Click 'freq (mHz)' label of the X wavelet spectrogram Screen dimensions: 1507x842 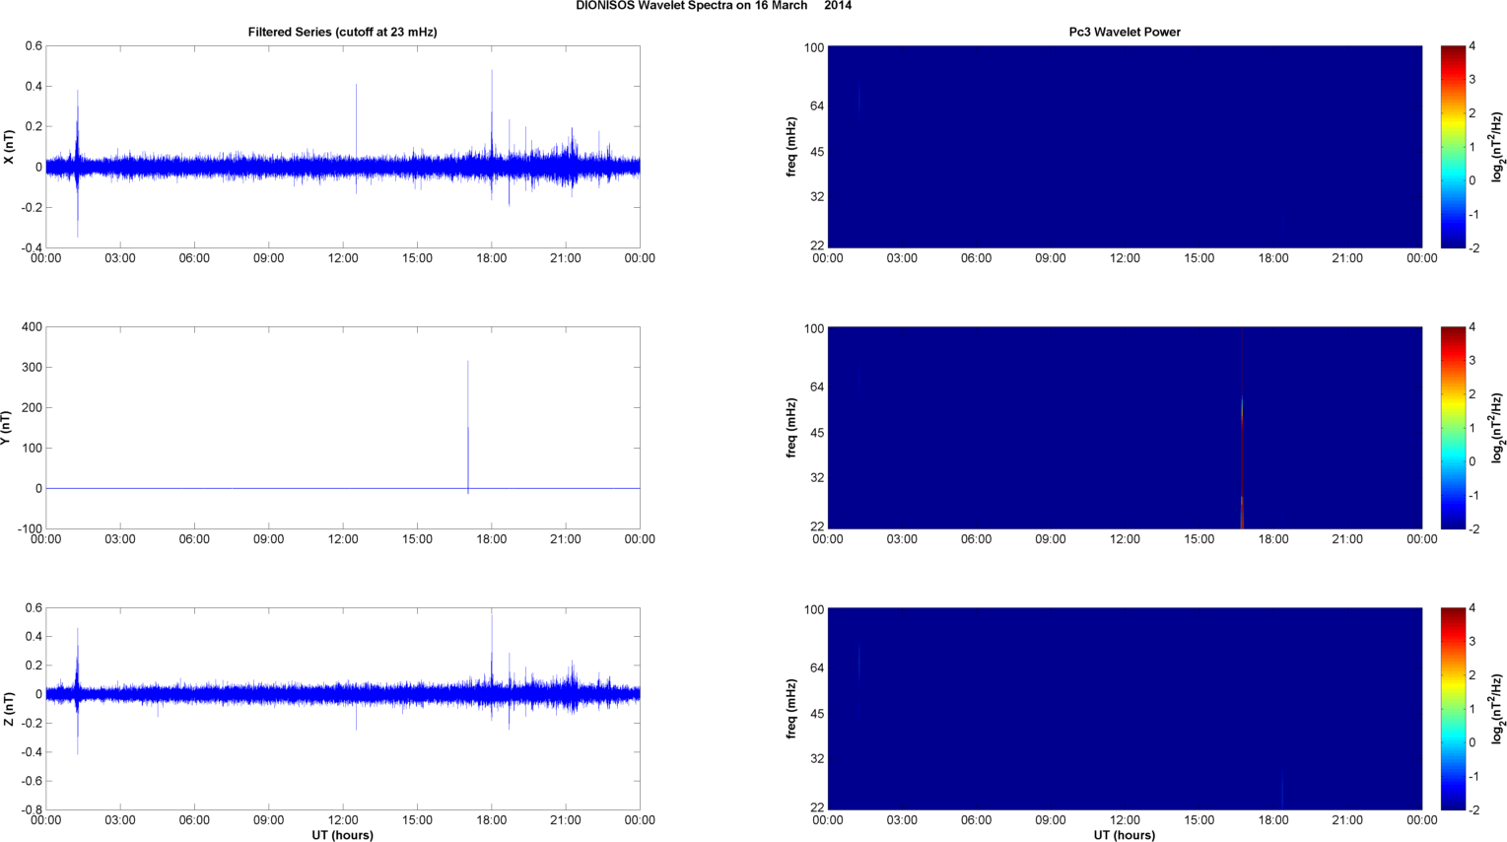(x=791, y=147)
